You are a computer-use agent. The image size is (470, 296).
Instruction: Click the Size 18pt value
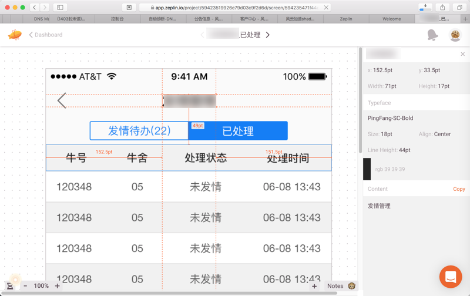click(387, 134)
